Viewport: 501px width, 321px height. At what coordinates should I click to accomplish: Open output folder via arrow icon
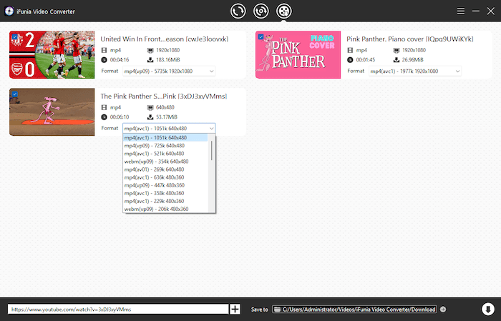[x=443, y=309]
